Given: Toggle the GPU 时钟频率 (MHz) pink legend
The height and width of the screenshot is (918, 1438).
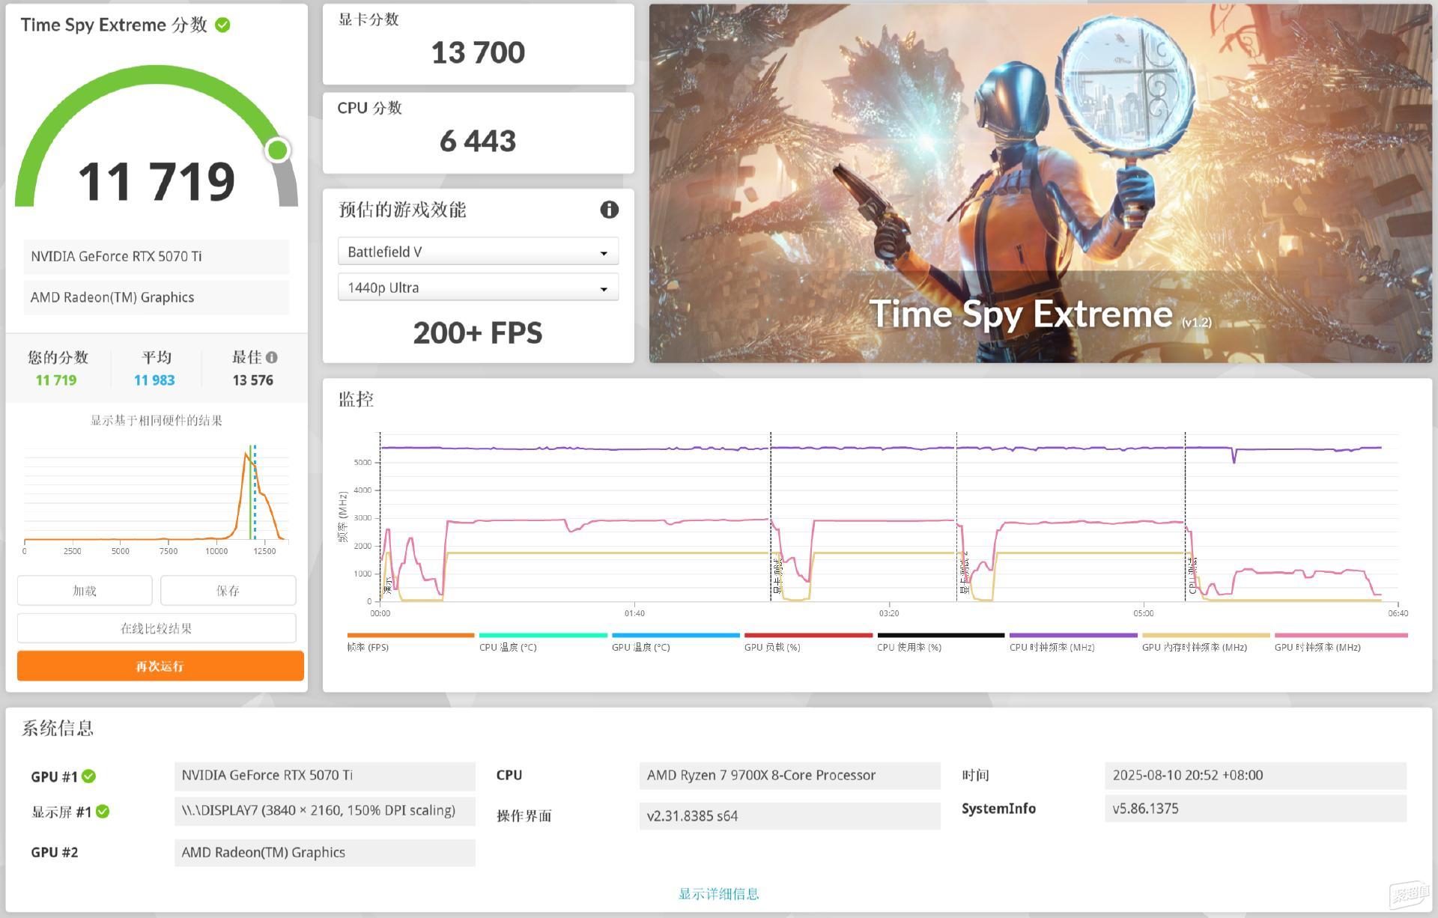Looking at the screenshot, I should [1317, 647].
